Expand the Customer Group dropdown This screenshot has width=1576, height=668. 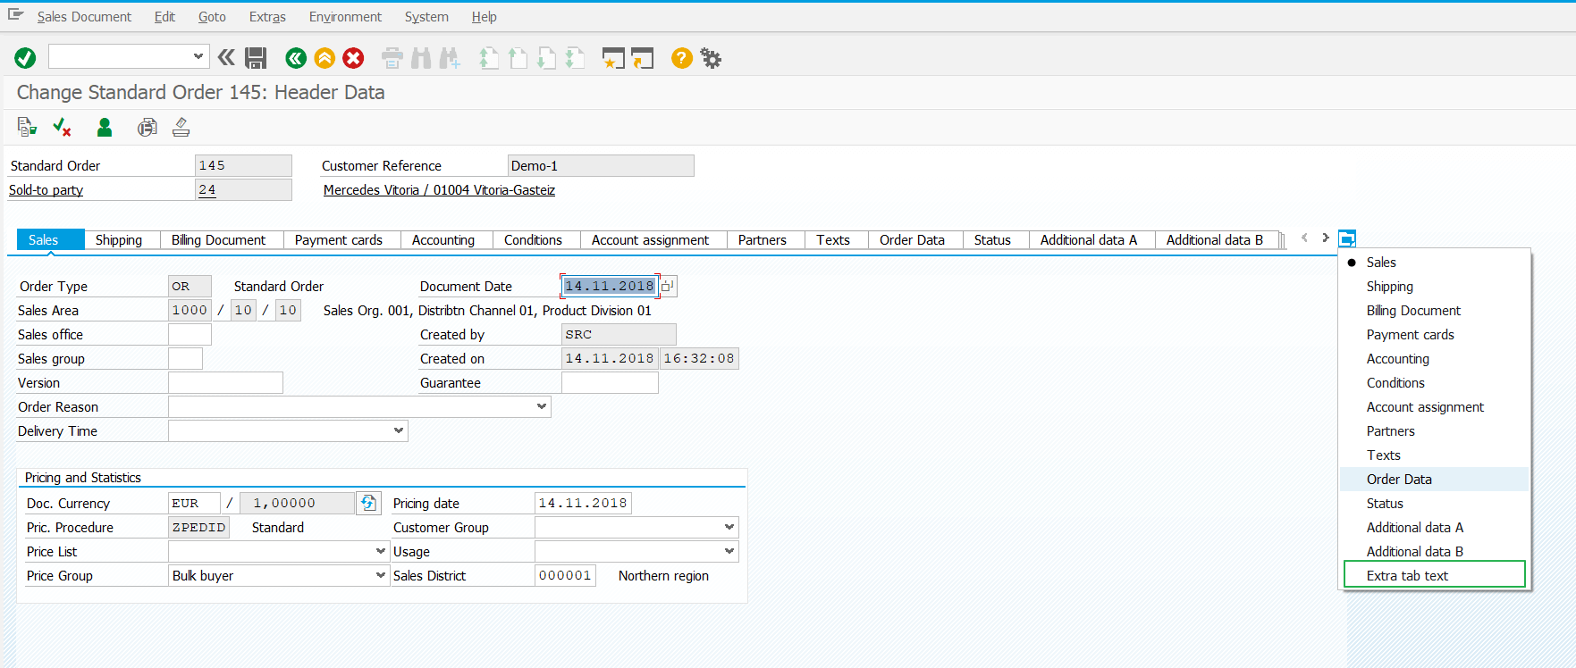tap(729, 527)
